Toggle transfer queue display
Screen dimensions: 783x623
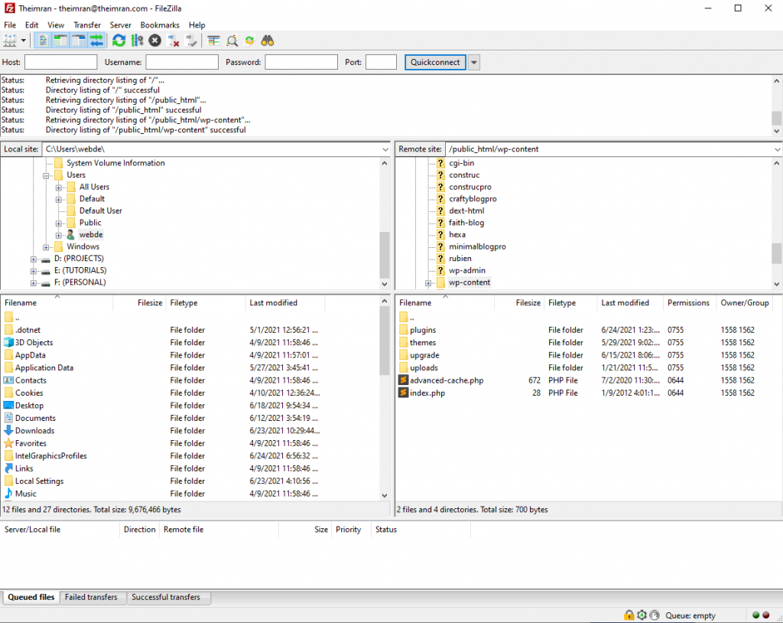(x=96, y=41)
